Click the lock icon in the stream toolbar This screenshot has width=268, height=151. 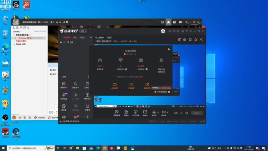click(x=185, y=39)
